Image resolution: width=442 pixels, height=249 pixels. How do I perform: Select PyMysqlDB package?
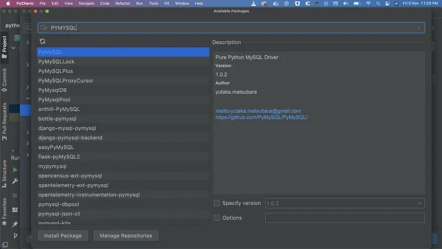pos(123,90)
